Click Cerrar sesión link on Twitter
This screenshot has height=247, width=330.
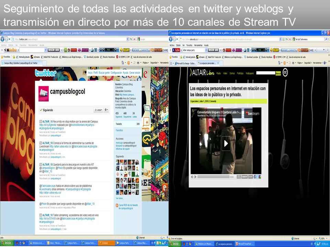tap(135, 73)
